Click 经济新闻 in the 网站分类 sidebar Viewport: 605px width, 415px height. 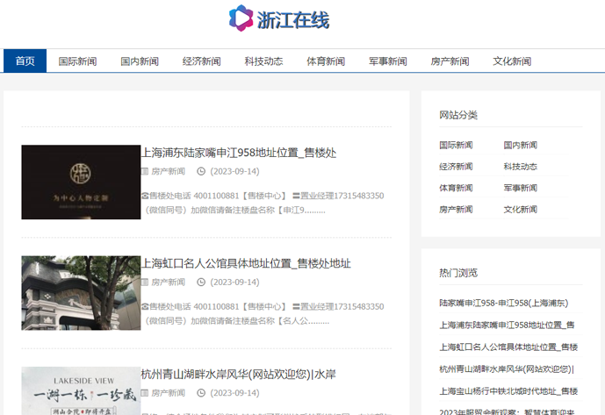(456, 167)
